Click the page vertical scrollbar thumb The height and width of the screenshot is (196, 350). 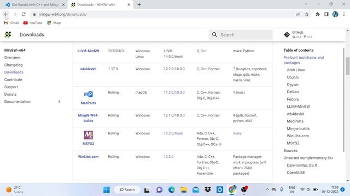click(348, 66)
